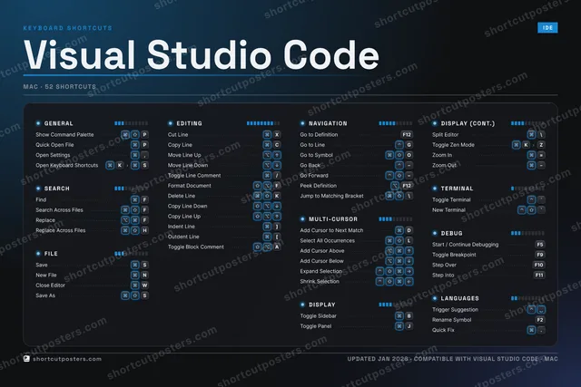Click the 'Format Document' label
This screenshot has width=581, height=387.
click(x=190, y=186)
